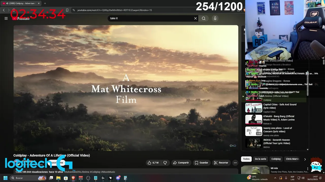Like the video (6,7 M thumbs up)
The width and height of the screenshot is (325, 182).
153,163
